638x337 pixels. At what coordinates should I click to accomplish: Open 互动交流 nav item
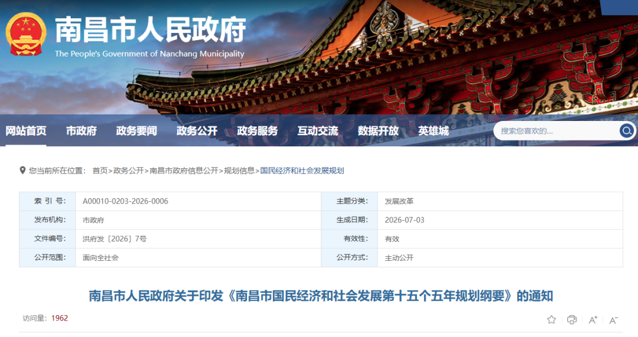coord(318,131)
